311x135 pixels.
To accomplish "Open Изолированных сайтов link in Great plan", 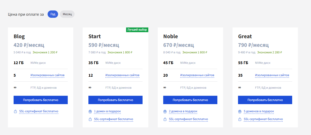I will [x=272, y=75].
